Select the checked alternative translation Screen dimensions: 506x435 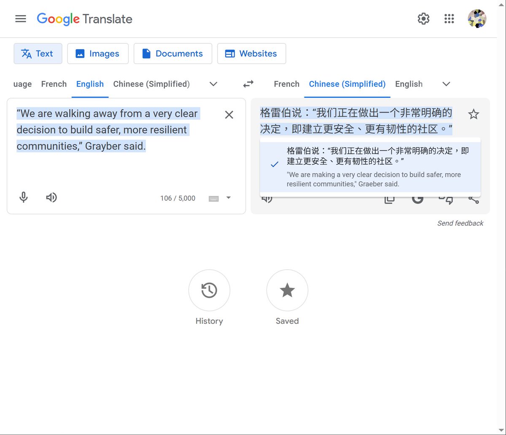[370, 167]
